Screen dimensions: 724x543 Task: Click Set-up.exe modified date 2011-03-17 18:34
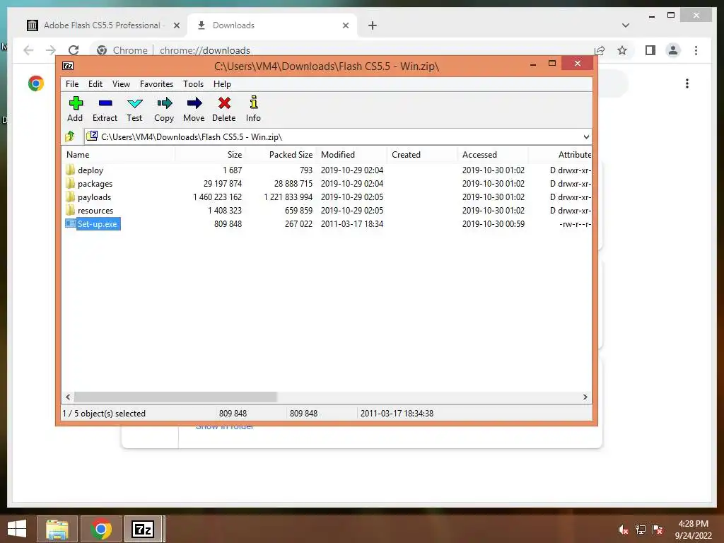[352, 224]
